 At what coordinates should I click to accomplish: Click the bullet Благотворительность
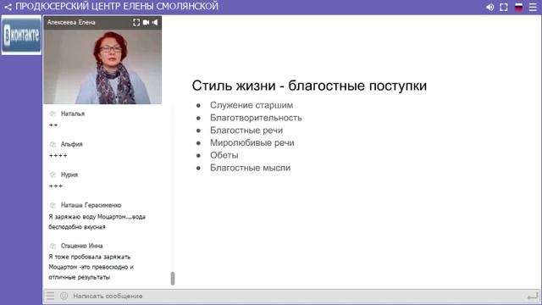[x=256, y=118]
